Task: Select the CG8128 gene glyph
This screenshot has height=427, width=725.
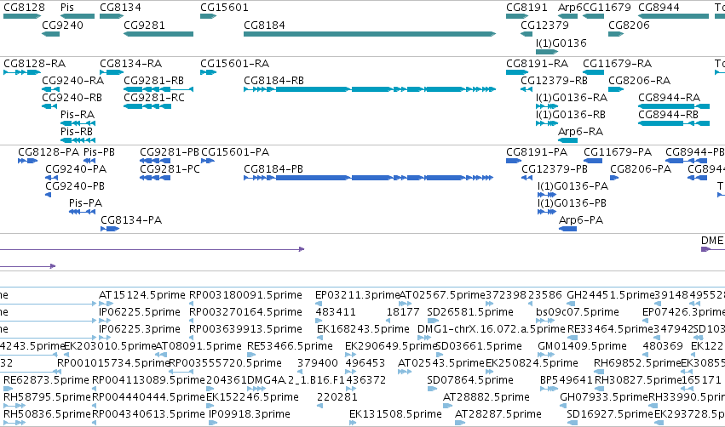Action: click(22, 16)
